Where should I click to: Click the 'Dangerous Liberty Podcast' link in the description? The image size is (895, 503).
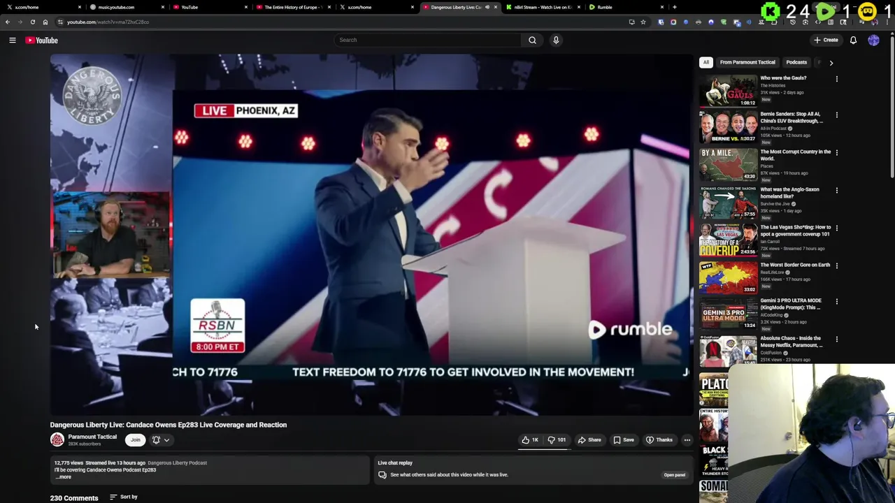point(177,462)
